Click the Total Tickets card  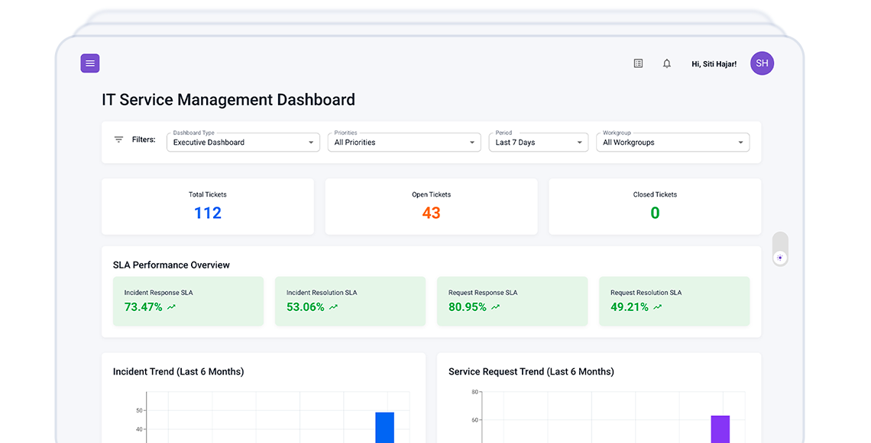(208, 207)
